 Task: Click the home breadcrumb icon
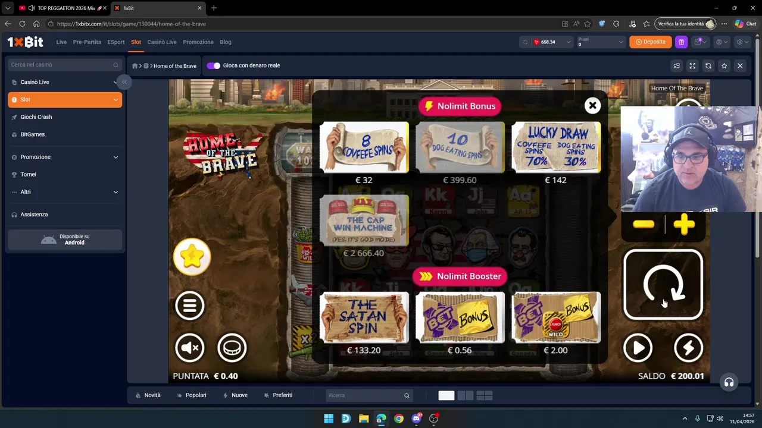point(135,66)
